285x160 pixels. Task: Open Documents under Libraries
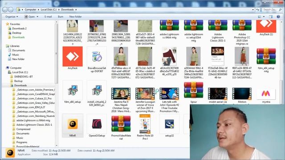[19, 50]
